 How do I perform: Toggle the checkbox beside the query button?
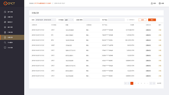(x=128, y=20)
